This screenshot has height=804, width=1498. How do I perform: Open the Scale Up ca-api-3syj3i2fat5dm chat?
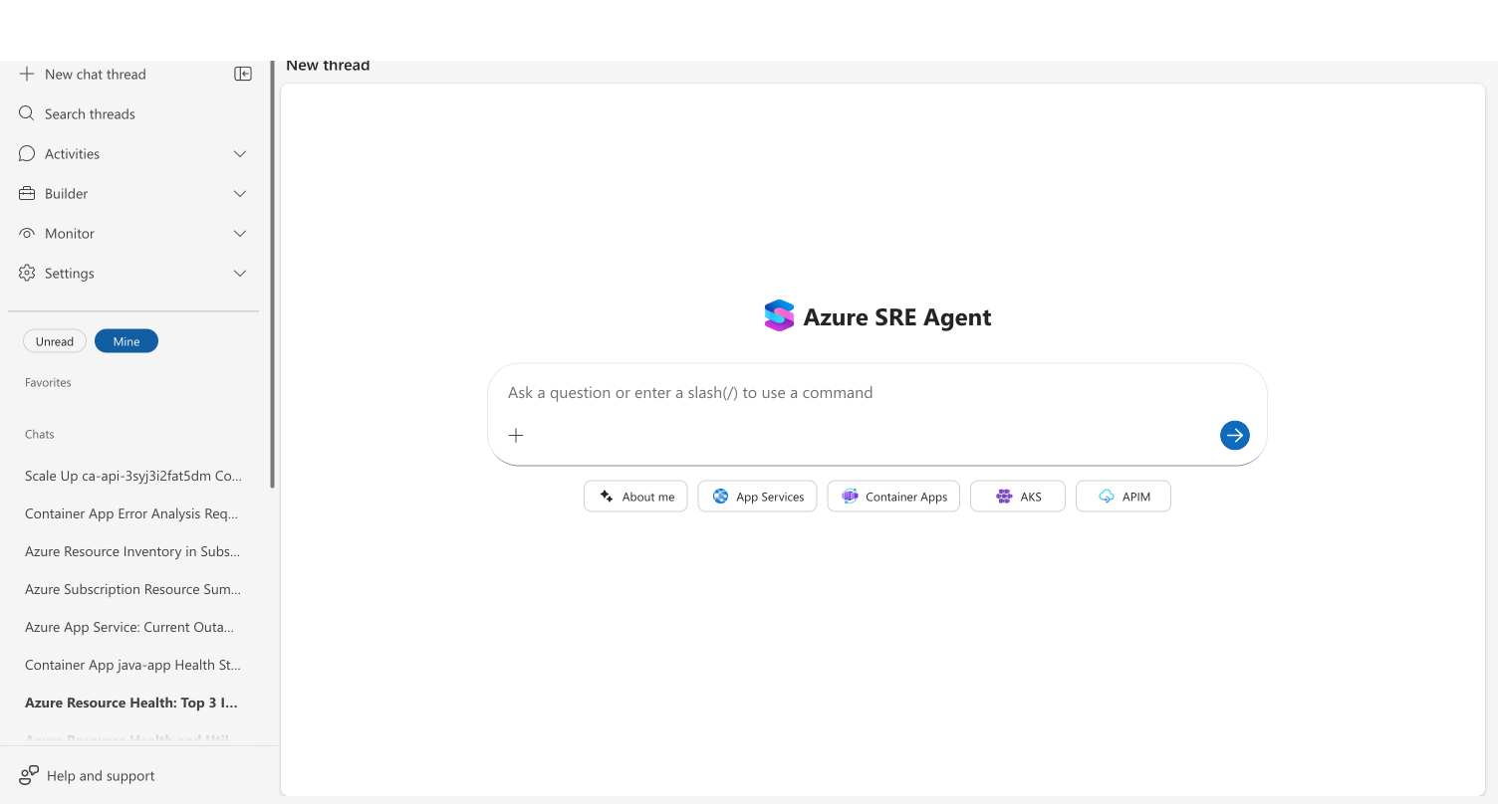[x=133, y=476]
